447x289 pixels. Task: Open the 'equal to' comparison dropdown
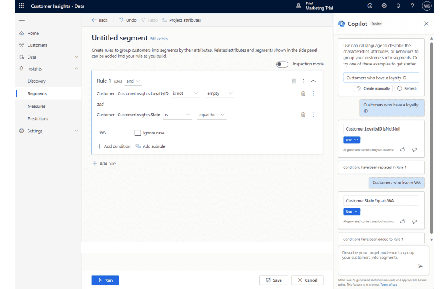pyautogui.click(x=212, y=115)
